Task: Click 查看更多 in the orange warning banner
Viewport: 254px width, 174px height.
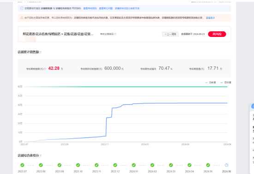Action: coord(210,18)
